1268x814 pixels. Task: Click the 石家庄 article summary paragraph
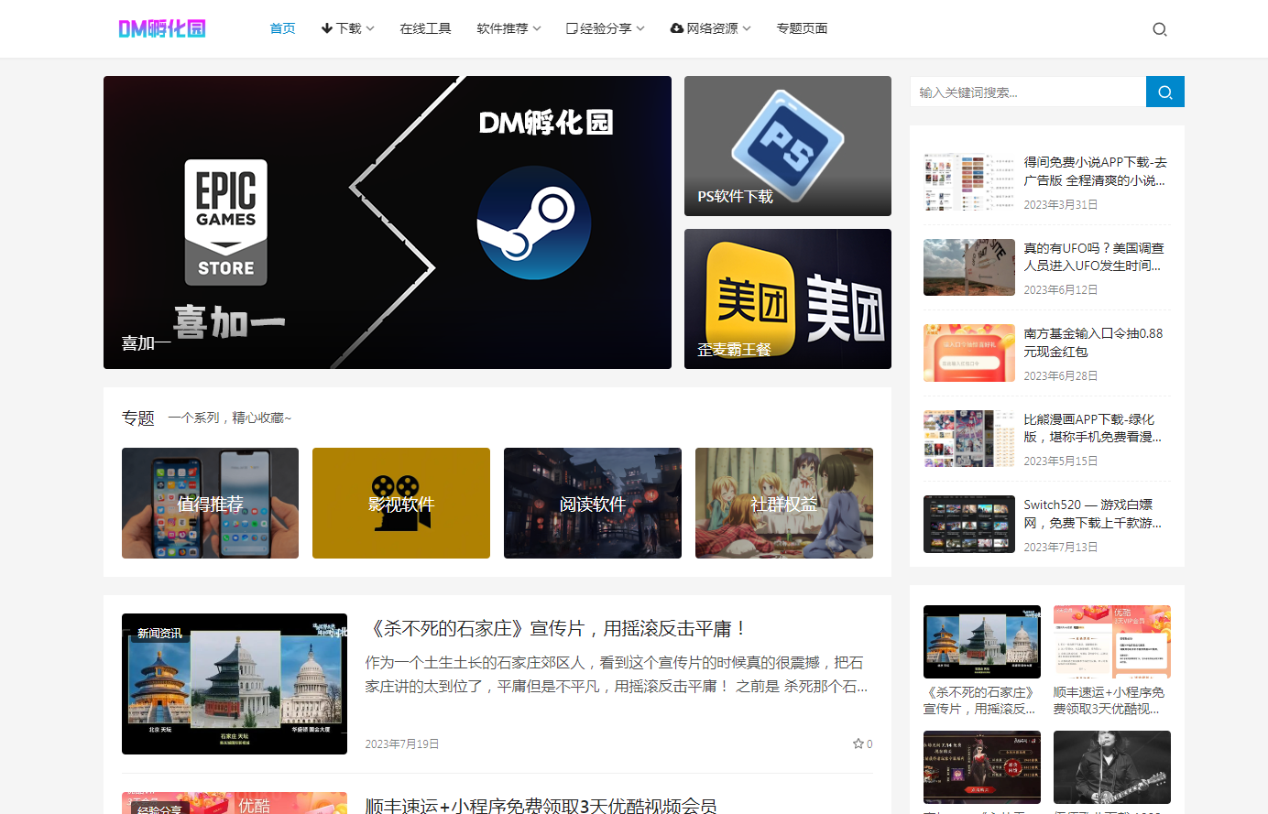click(x=618, y=674)
